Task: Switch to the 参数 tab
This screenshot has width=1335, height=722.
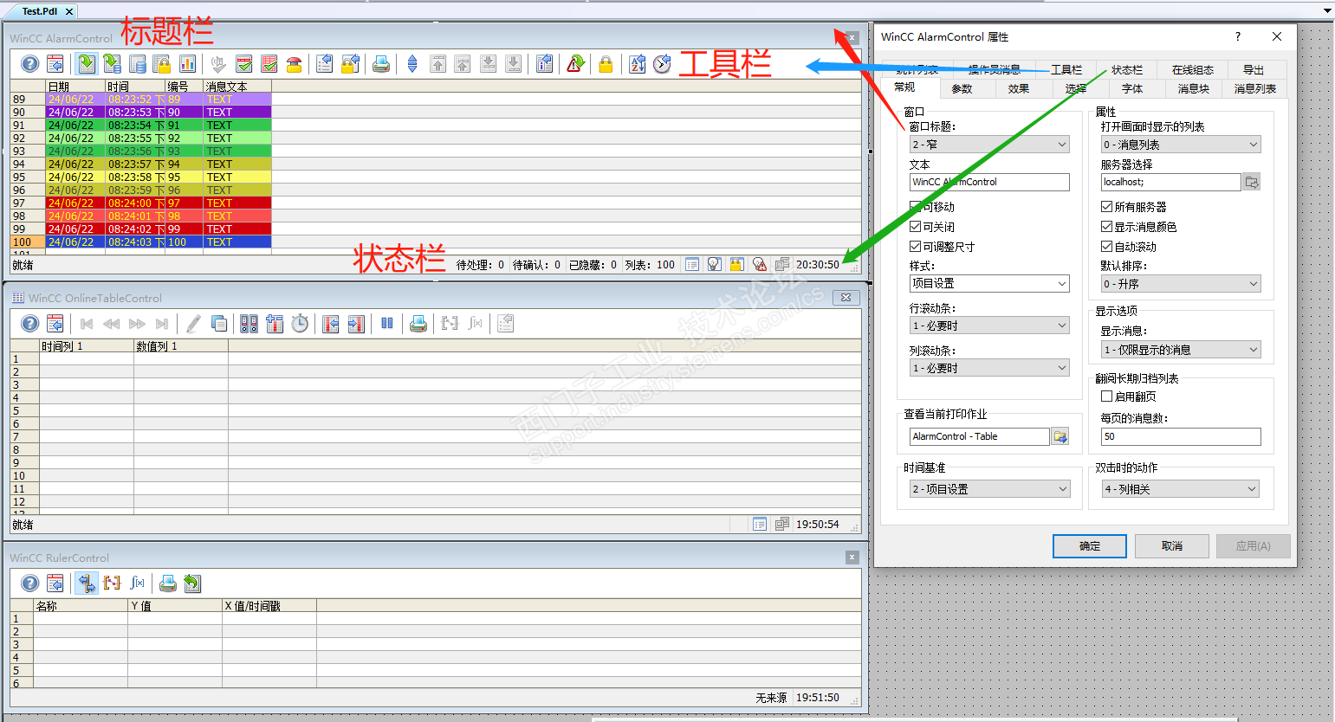Action: pos(962,88)
